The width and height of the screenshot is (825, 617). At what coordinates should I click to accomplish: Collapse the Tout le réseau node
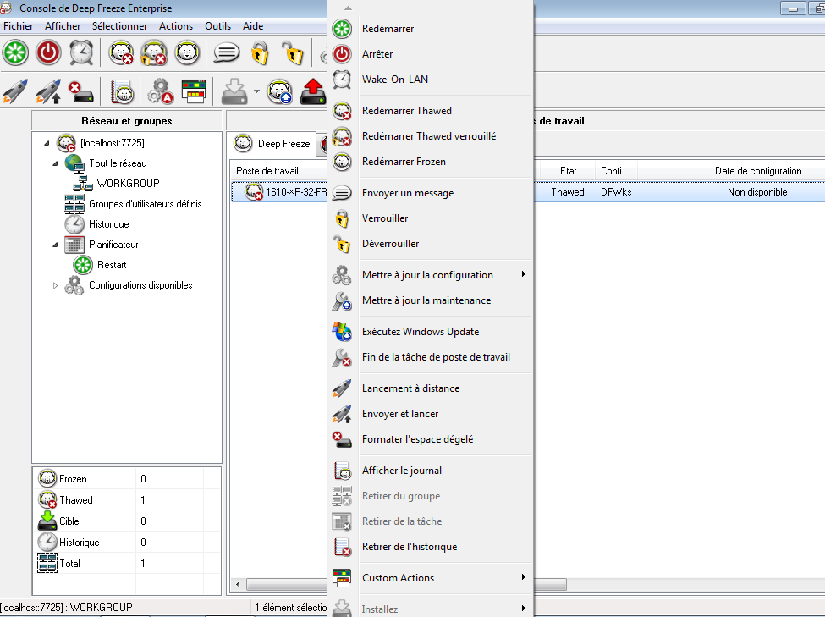(55, 163)
